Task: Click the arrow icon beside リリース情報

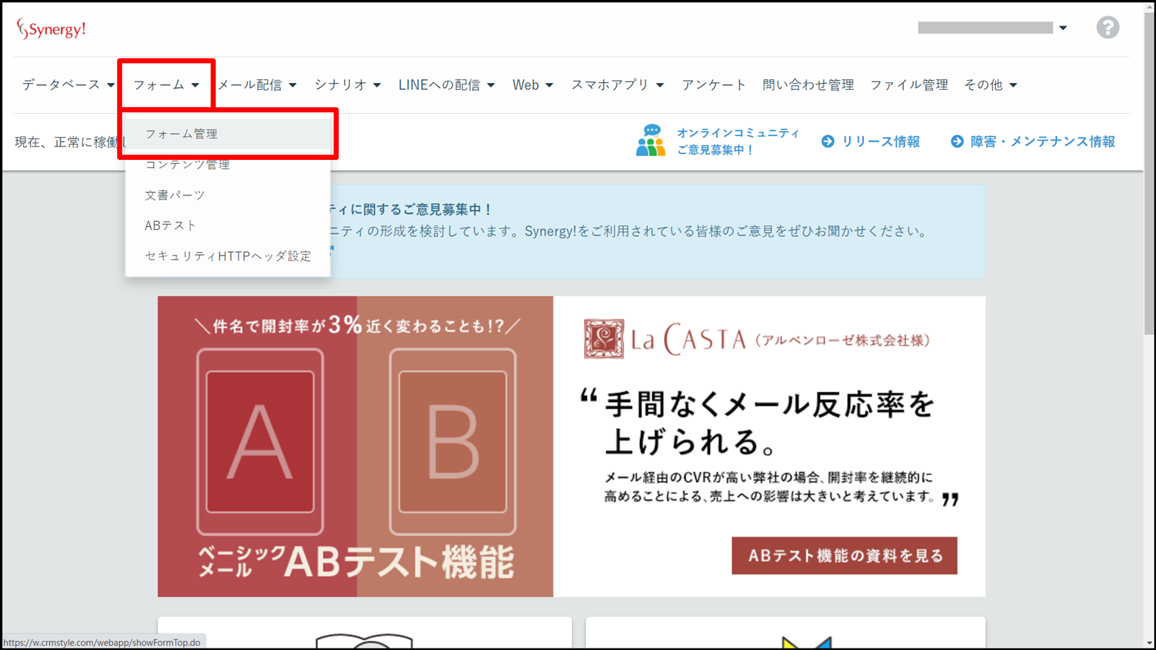Action: coord(828,142)
